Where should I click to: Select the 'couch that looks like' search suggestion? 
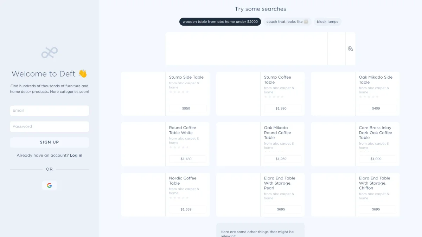[x=287, y=22]
